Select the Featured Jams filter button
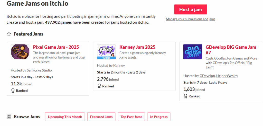 click(101, 117)
